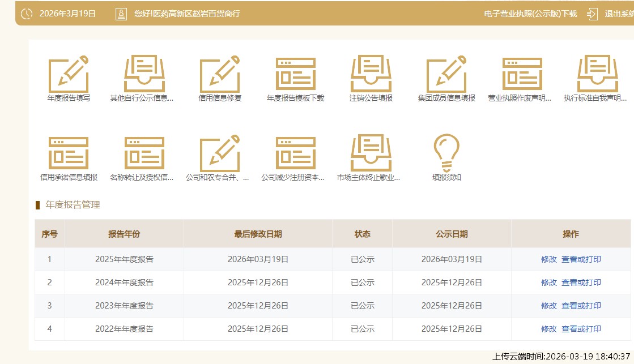
Task: Click 修改 for the 2025年度报告
Action: (548, 259)
